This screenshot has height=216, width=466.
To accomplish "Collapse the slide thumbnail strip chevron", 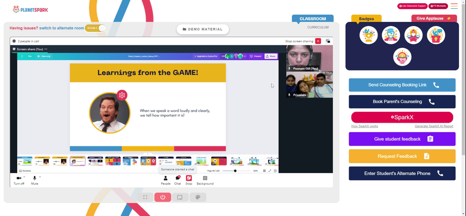I will click(148, 154).
